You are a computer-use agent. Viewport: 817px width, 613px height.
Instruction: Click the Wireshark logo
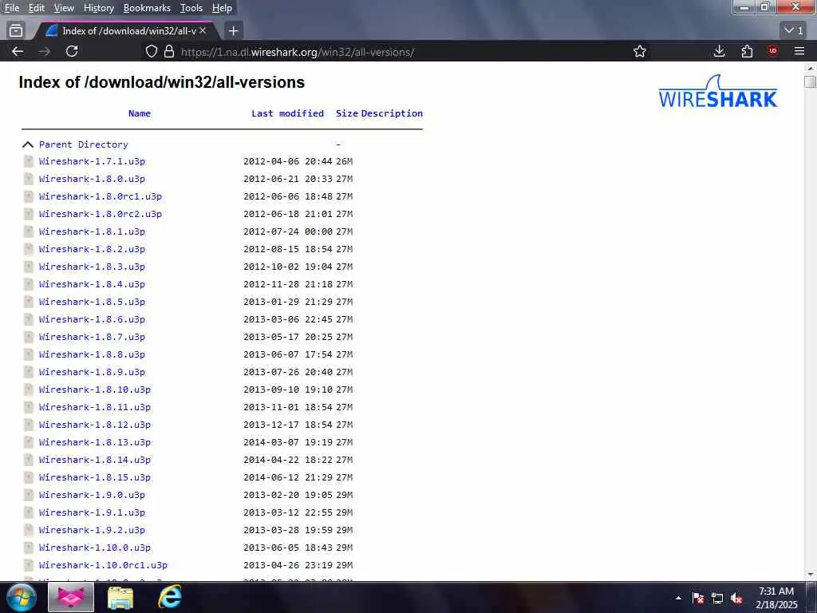tap(718, 92)
